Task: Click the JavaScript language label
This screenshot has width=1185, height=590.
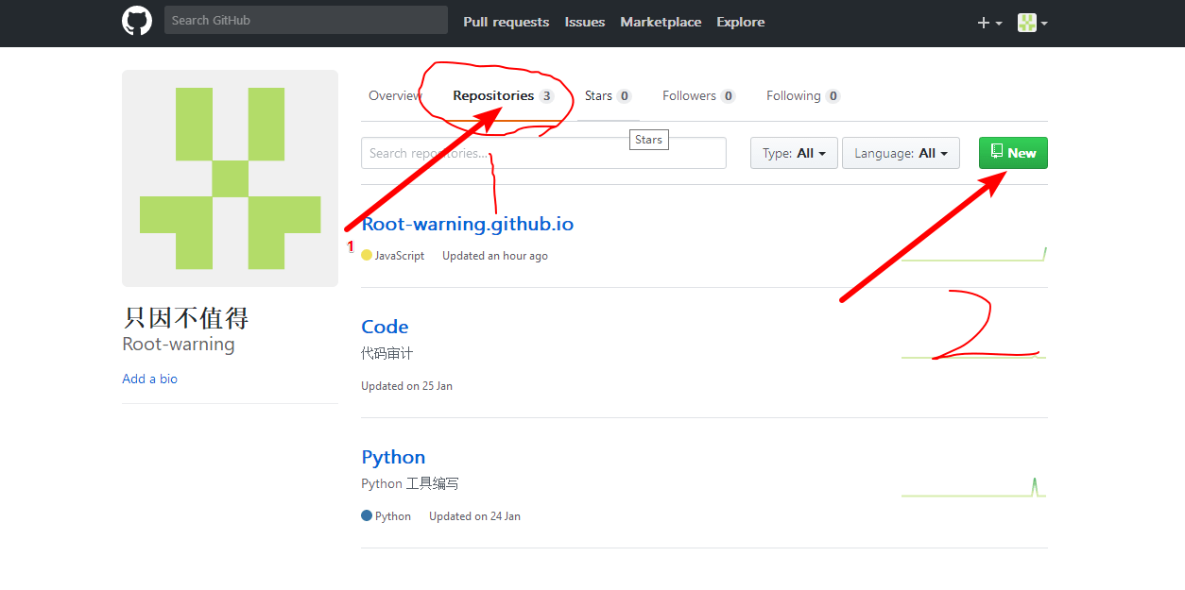Action: coord(400,256)
